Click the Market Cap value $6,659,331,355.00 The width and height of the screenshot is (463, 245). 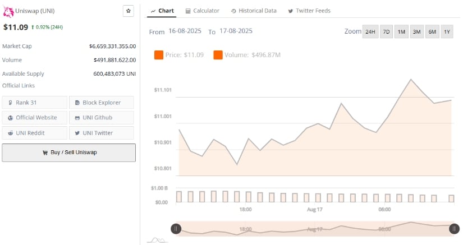(112, 47)
